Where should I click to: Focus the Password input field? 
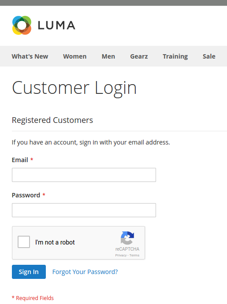[x=84, y=210]
